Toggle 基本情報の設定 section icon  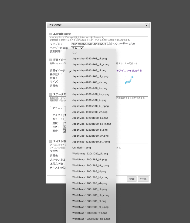click(50, 34)
